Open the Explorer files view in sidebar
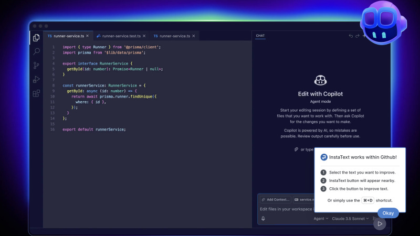420x236 pixels. [36, 38]
